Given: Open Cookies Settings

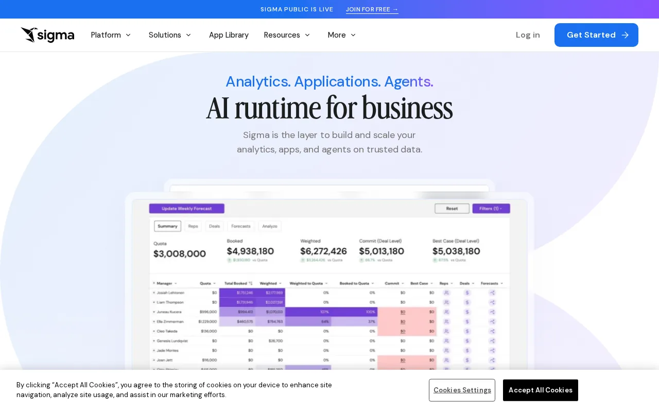Looking at the screenshot, I should coord(462,390).
